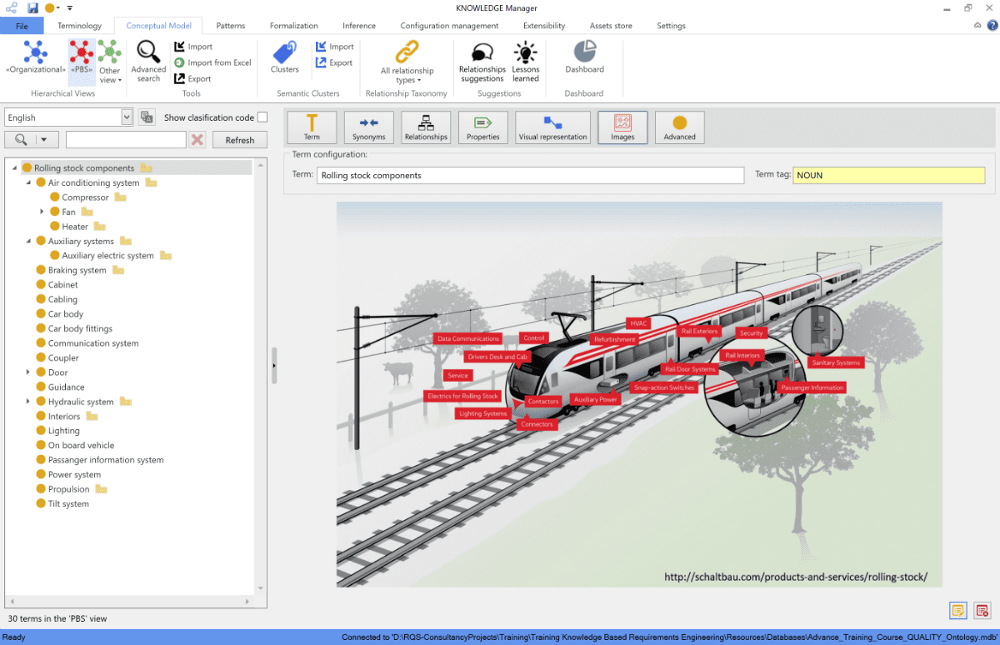Toggle Show clasification code checkbox
Viewport: 1000px width, 645px height.
click(x=262, y=117)
